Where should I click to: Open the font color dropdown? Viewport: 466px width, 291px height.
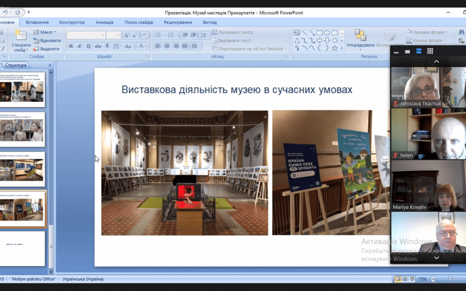143,46
